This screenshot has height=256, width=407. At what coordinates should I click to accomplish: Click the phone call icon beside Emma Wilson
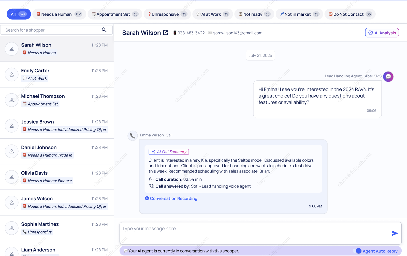coord(133,136)
